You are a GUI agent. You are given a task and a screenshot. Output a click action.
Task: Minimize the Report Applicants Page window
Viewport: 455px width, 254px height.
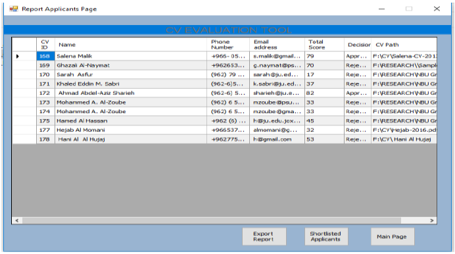point(381,9)
